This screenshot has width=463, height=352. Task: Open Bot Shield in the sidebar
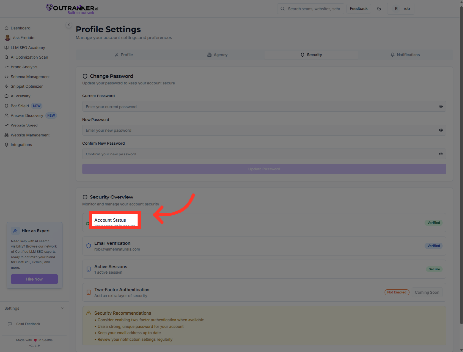click(x=20, y=106)
